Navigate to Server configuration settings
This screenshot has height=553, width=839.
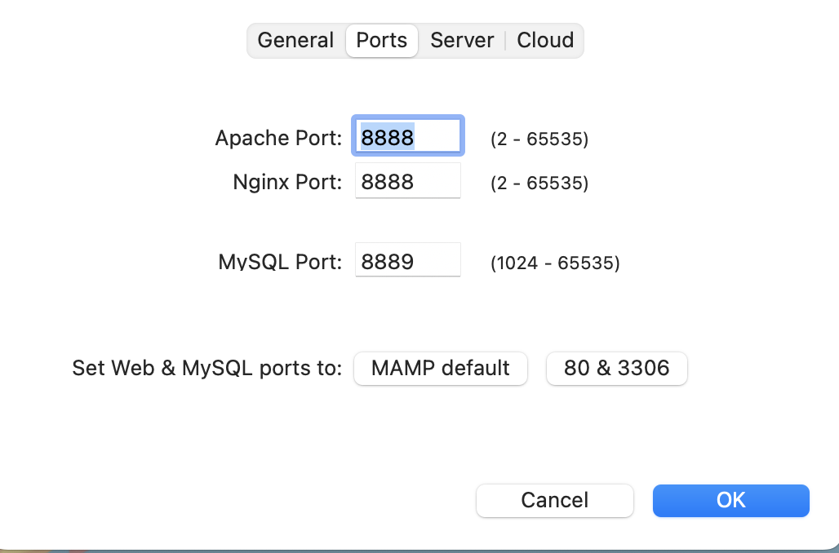[x=462, y=40]
